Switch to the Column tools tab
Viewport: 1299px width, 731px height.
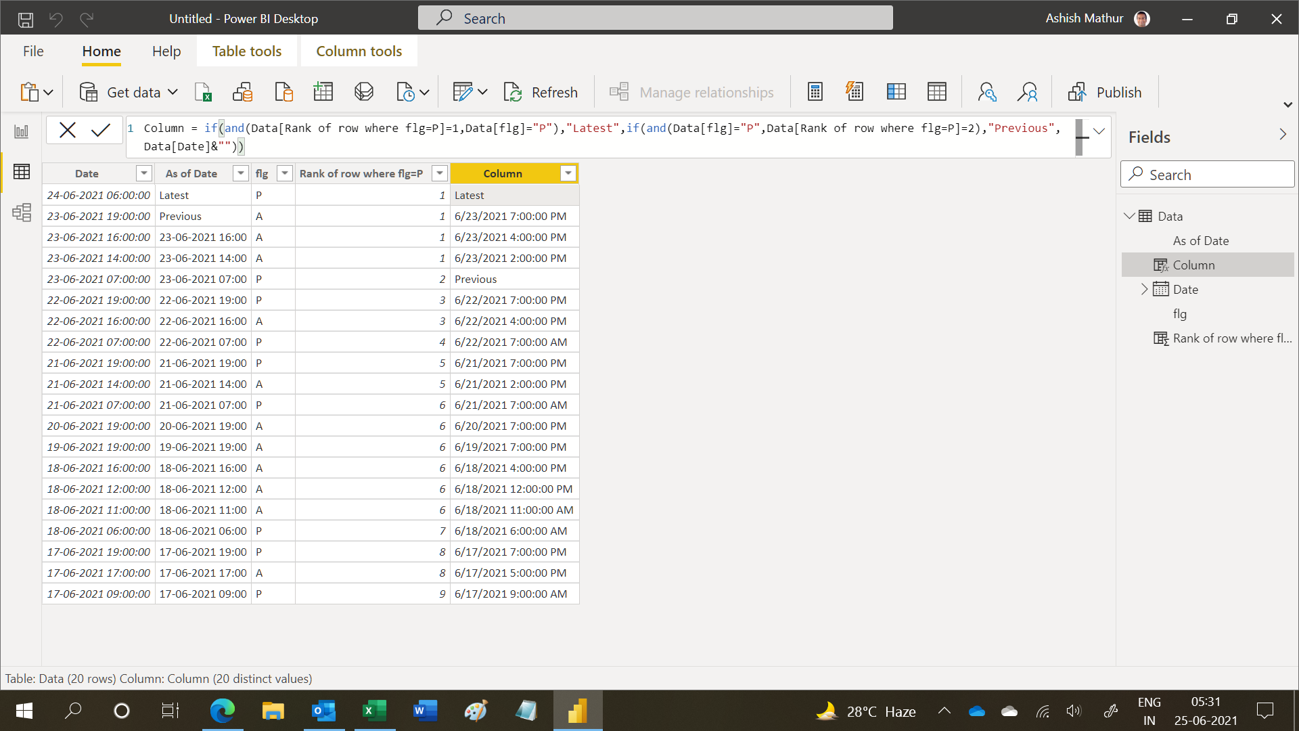coord(359,51)
